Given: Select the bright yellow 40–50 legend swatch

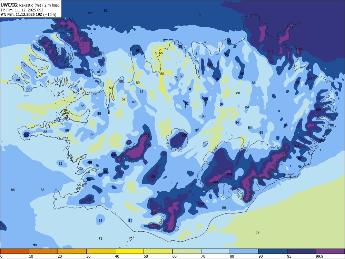Looking at the screenshot, I should click(129, 251).
